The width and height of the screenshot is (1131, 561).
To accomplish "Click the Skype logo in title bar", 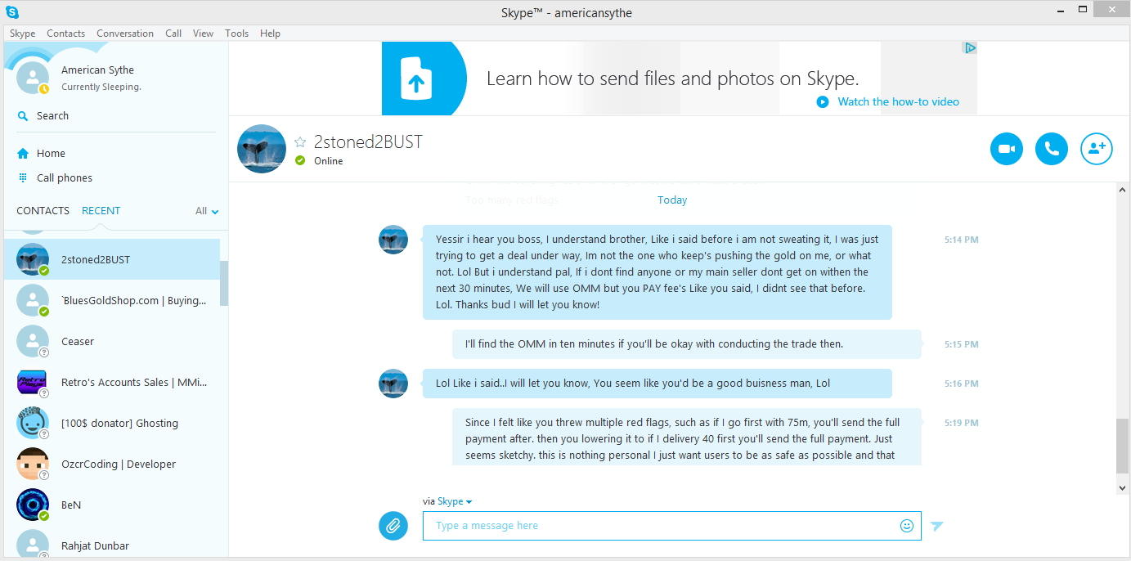I will (x=11, y=11).
